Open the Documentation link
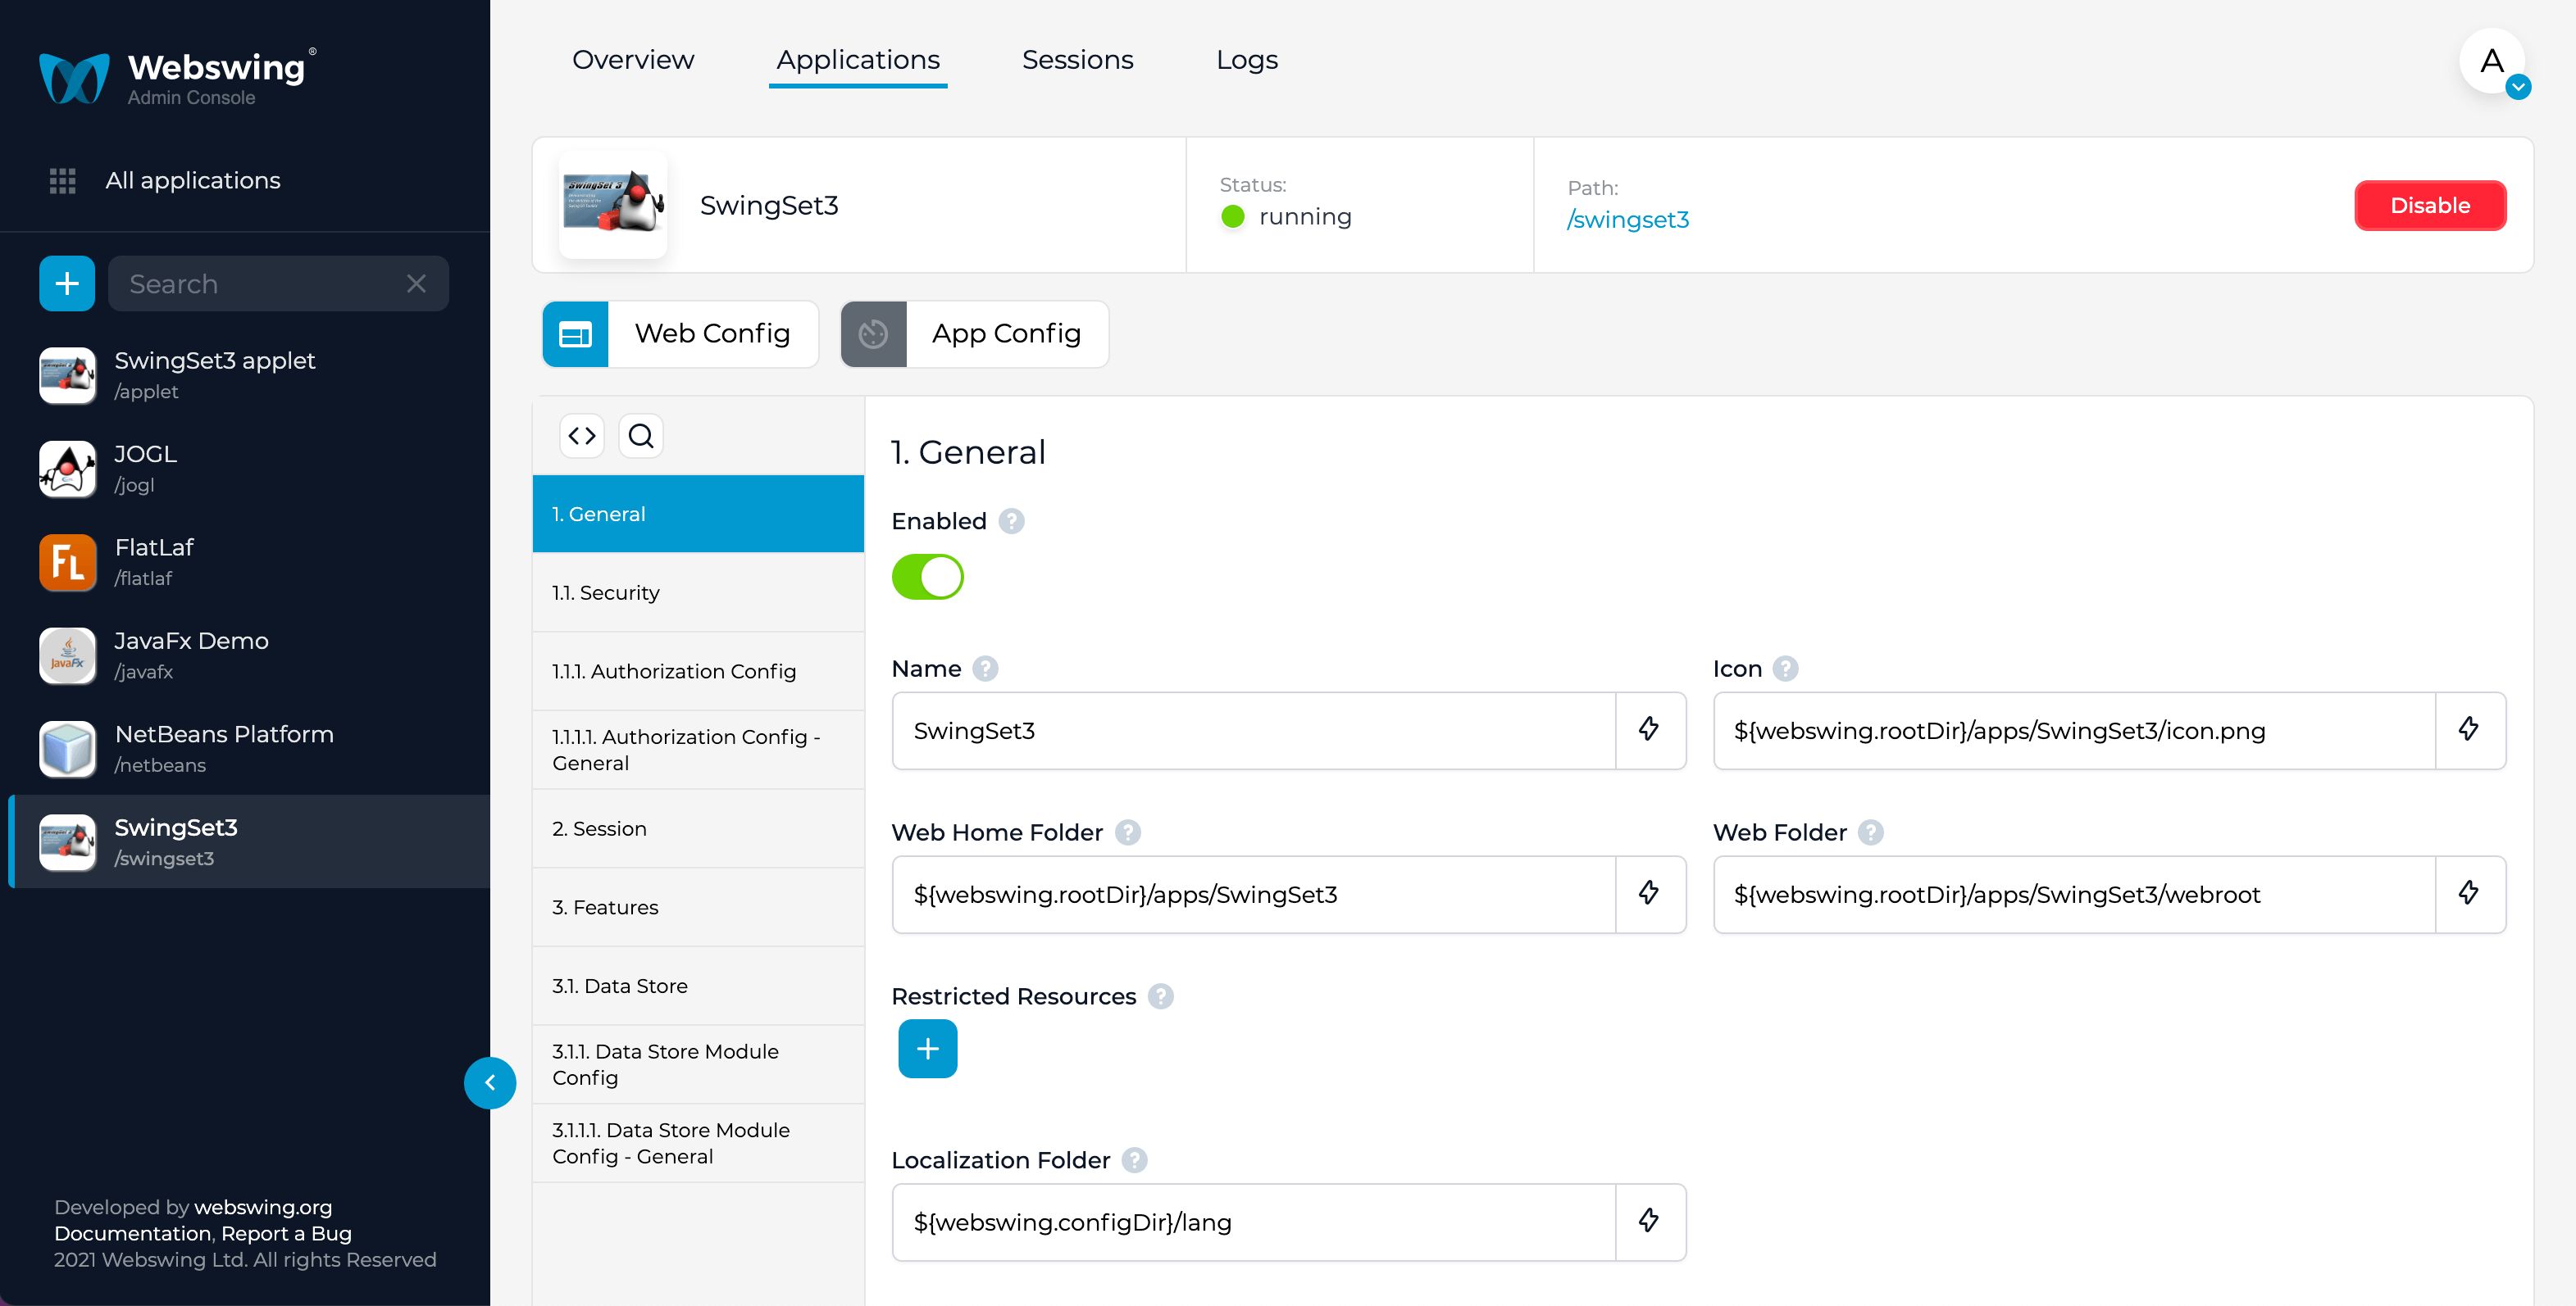 pos(133,1233)
